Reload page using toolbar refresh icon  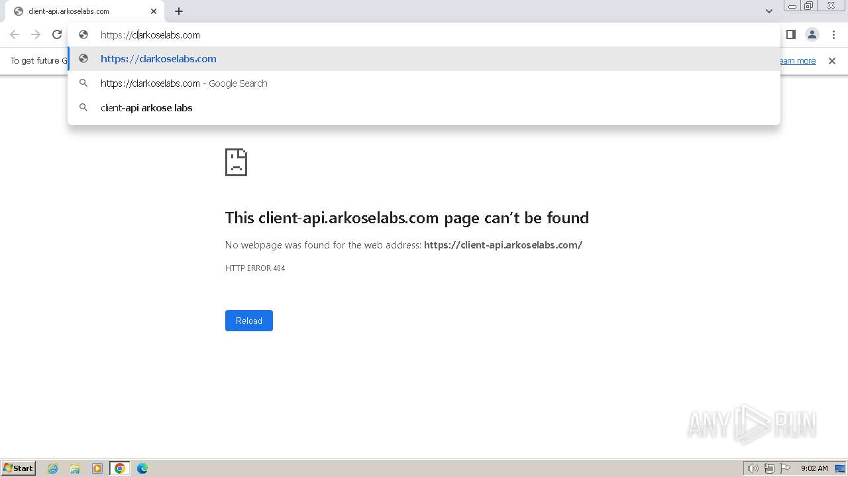pyautogui.click(x=57, y=34)
